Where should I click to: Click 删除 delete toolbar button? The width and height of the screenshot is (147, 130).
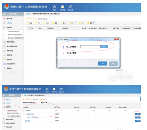pos(46,23)
